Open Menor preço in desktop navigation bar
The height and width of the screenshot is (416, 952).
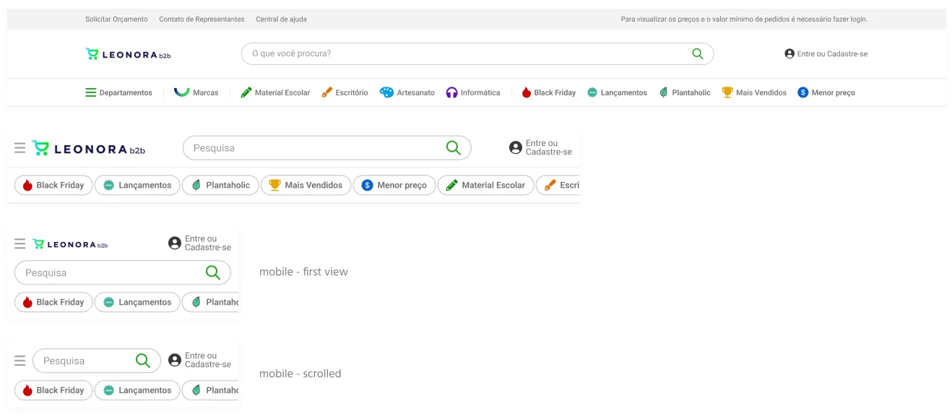pos(826,92)
